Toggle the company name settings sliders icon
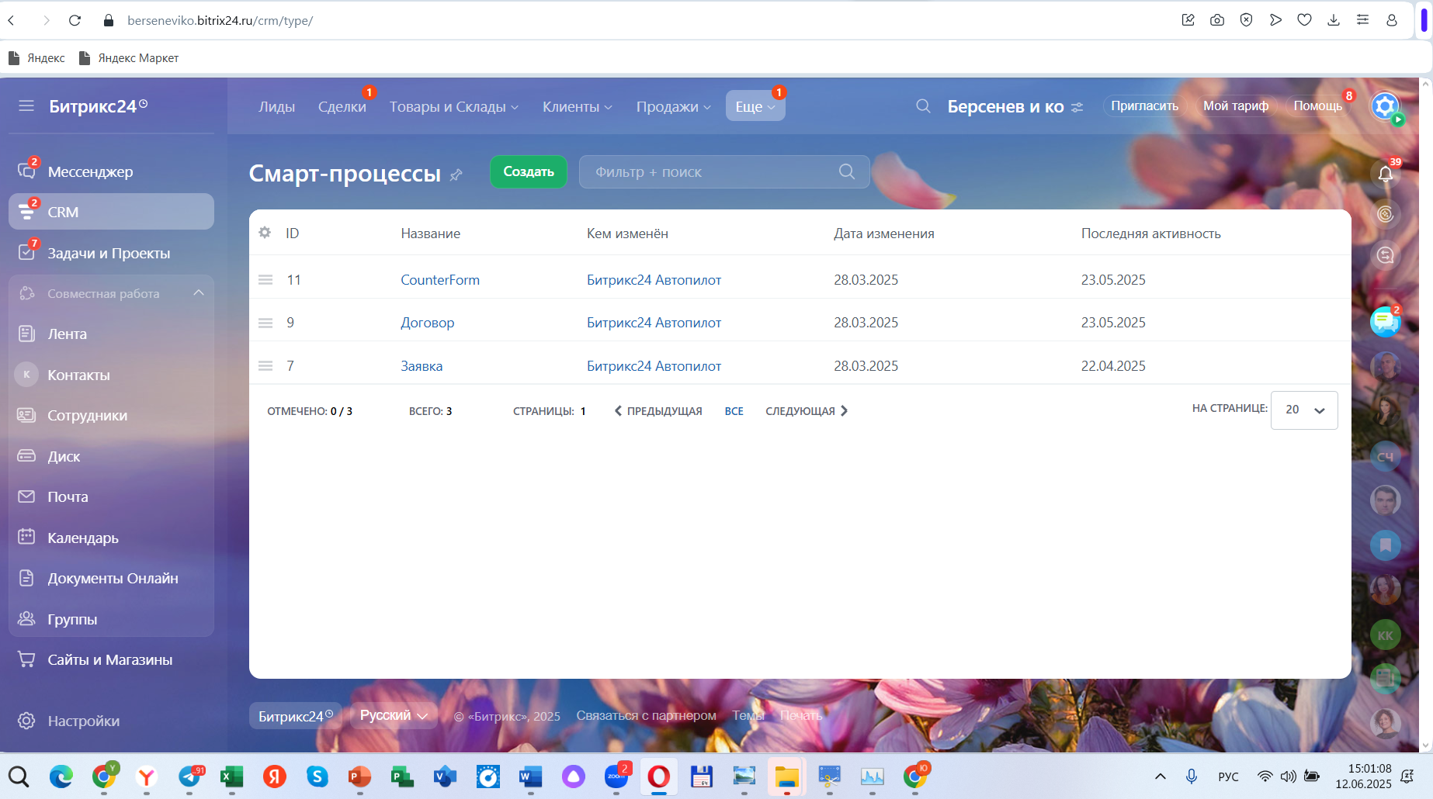Viewport: 1433px width, 799px height. pos(1077,107)
